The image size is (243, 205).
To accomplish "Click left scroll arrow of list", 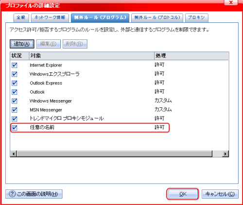I will 14,154.
